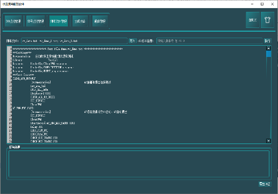Click '[Documentation]' on script line 18
Screen dimensions: 278x194
point(41,112)
